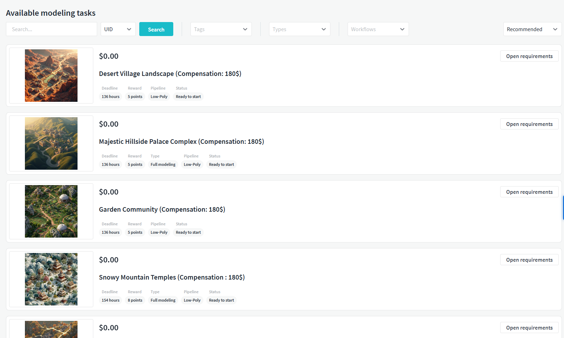The width and height of the screenshot is (564, 338).
Task: Click the Desert Village Landscape thumbnail
Action: [x=51, y=76]
